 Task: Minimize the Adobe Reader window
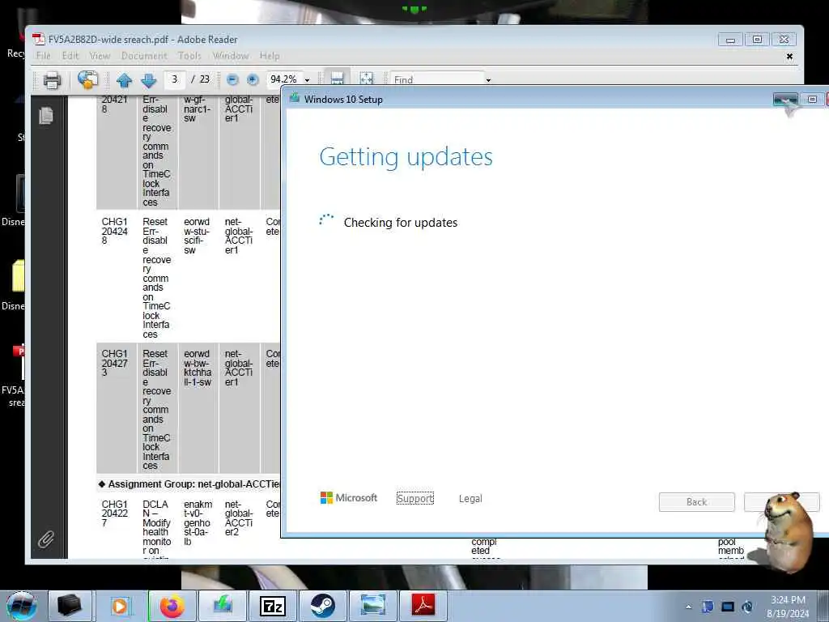[x=730, y=40]
